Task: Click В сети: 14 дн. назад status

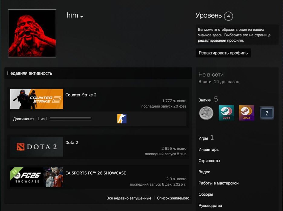Action: coord(219,82)
